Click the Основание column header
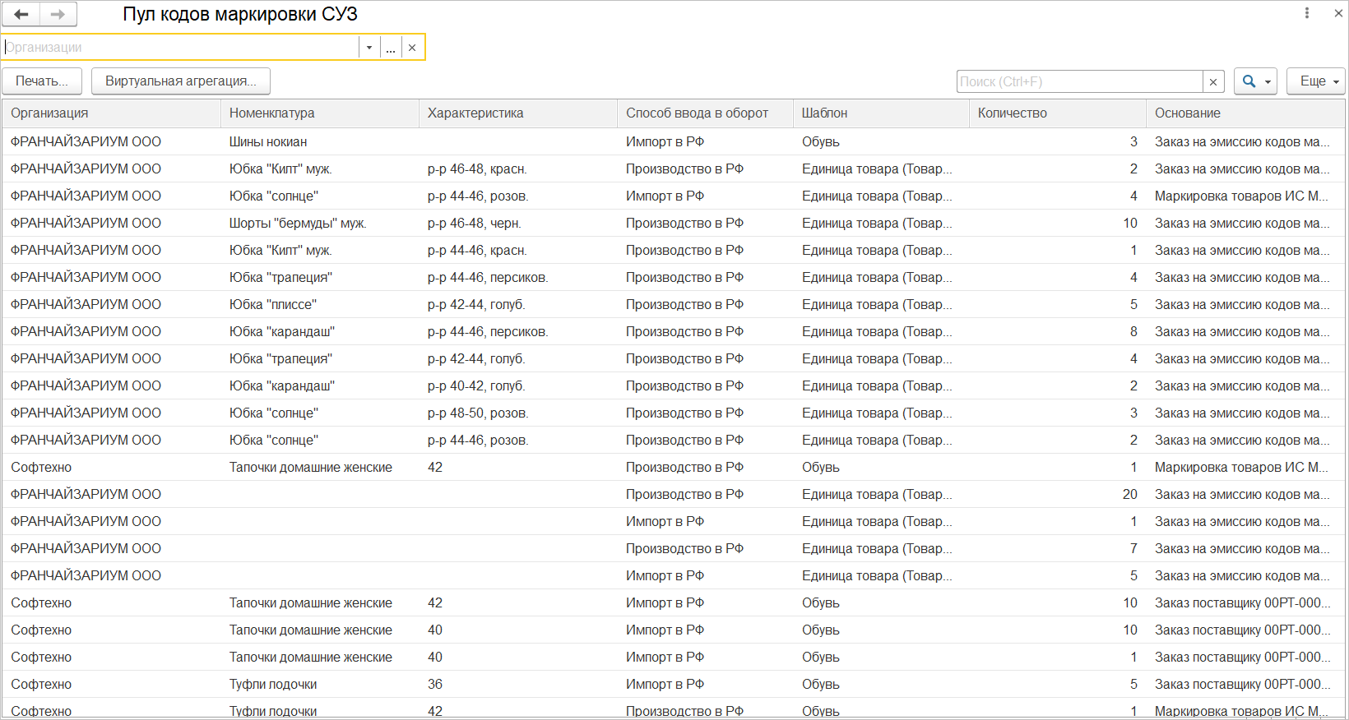Screen dimensions: 1349x720 coord(1245,113)
